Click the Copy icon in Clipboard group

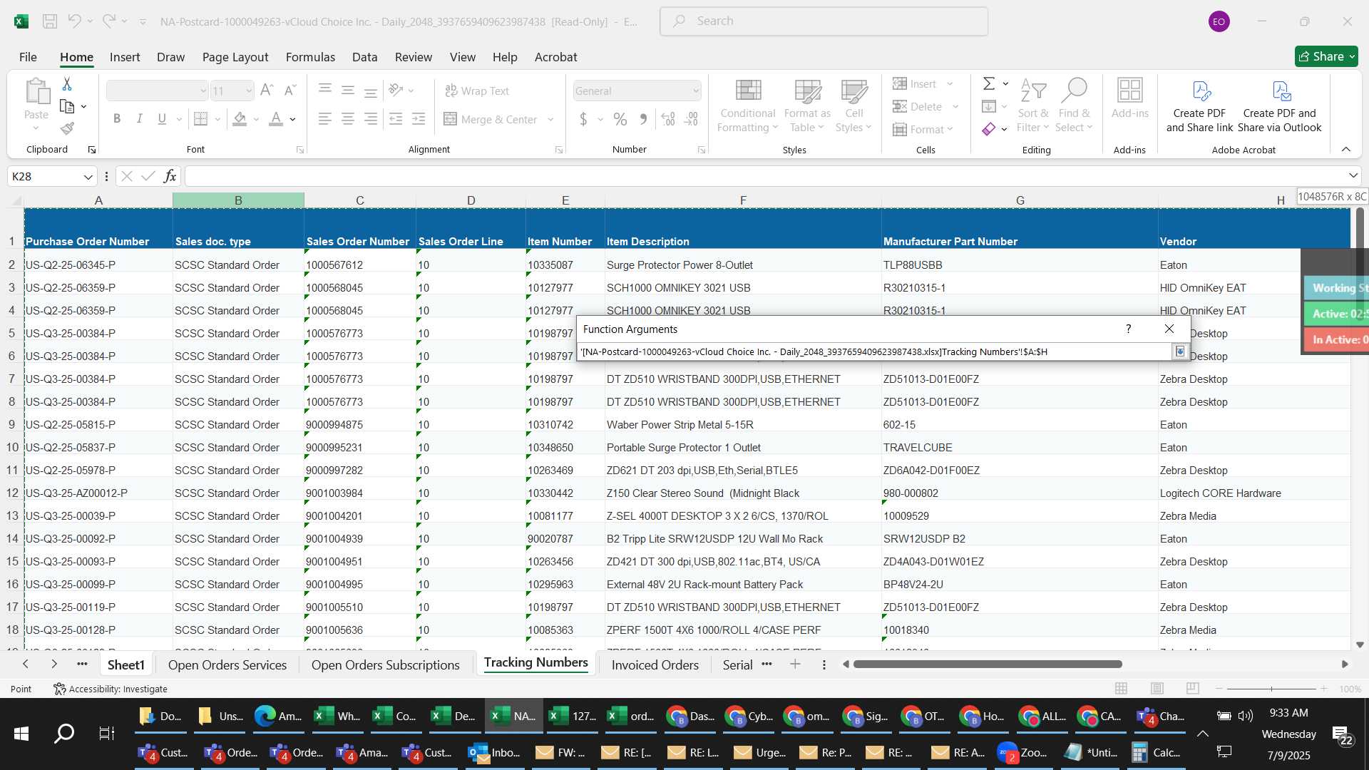pyautogui.click(x=67, y=106)
